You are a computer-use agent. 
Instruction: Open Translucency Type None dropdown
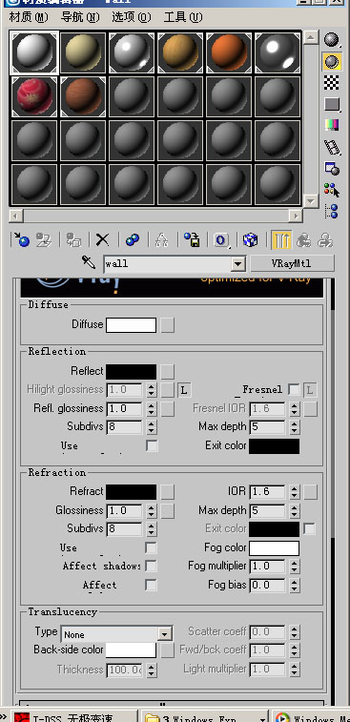tap(164, 634)
